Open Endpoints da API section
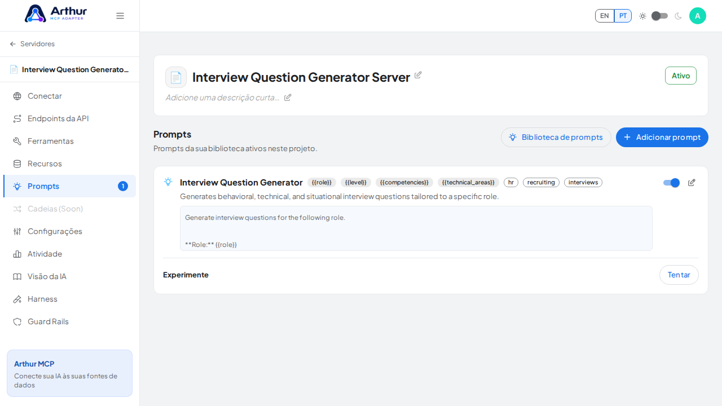 [69, 118]
